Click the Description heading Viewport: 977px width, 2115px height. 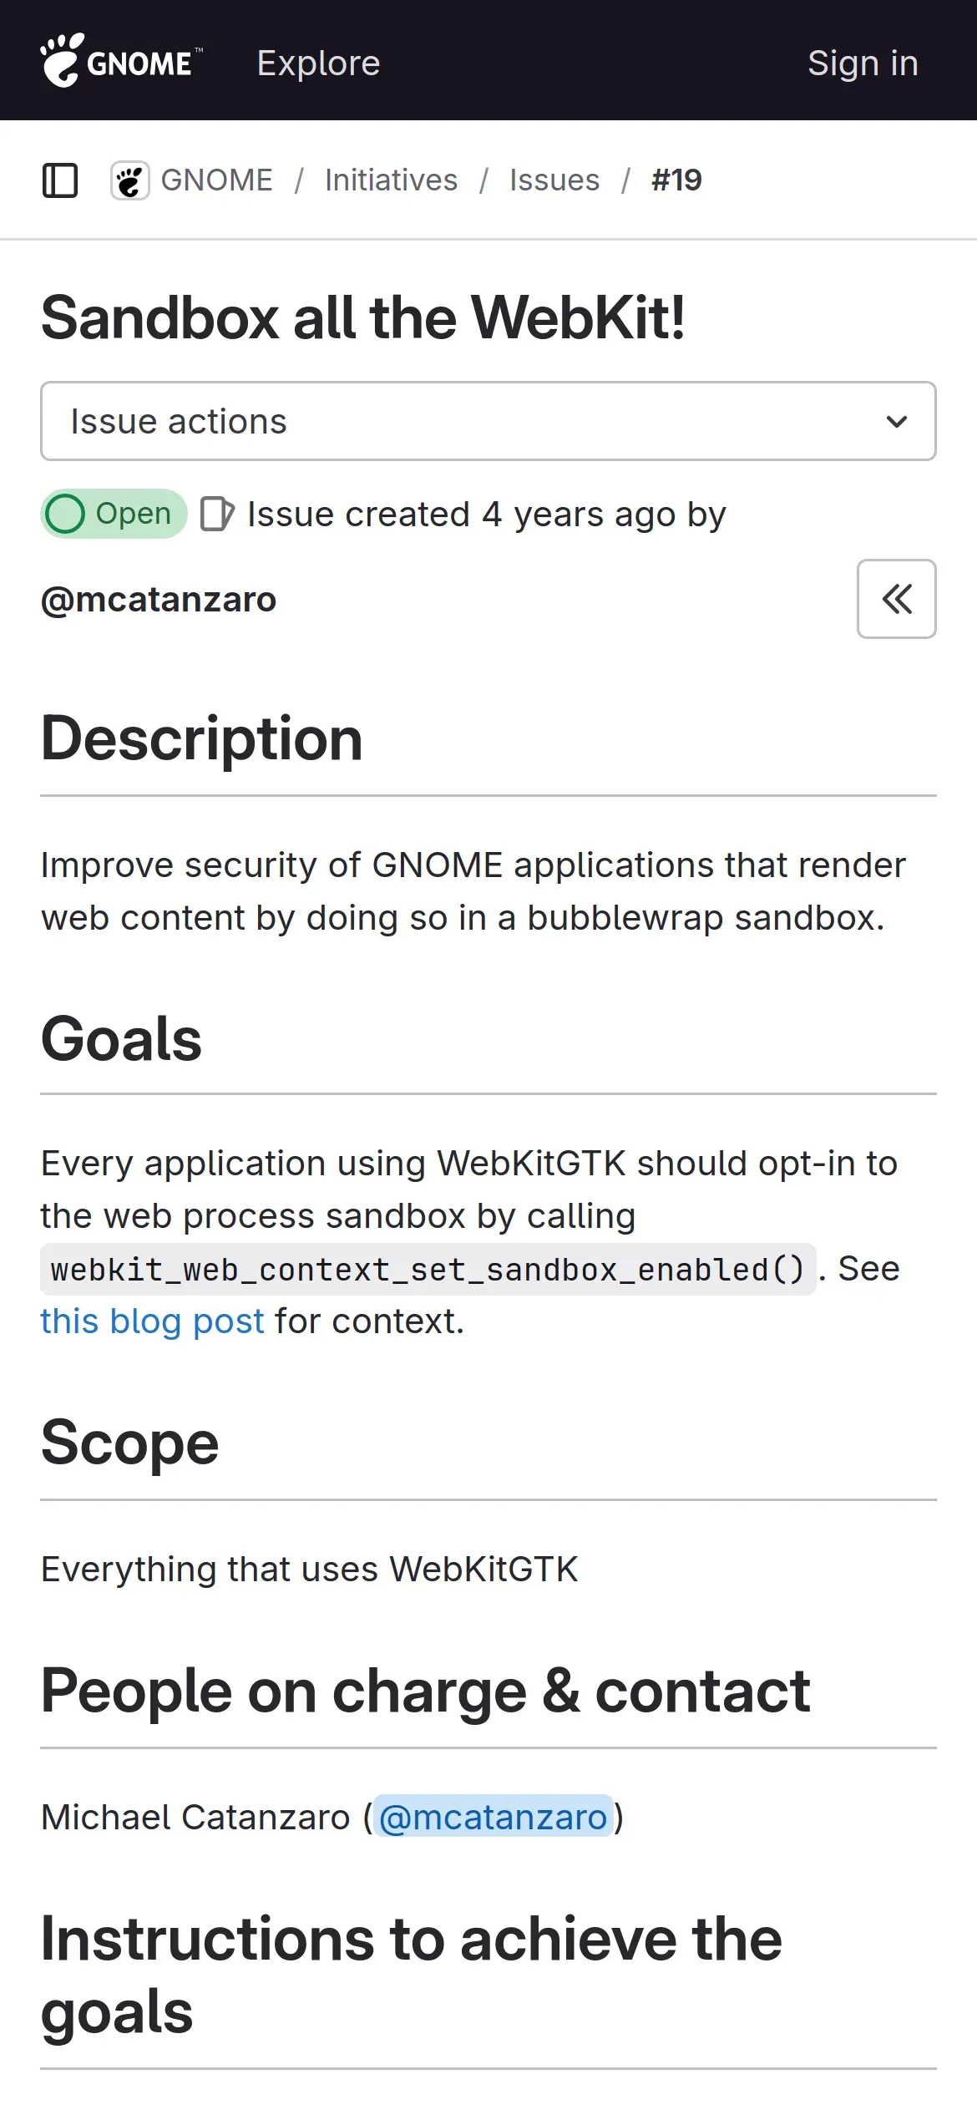[x=202, y=739]
